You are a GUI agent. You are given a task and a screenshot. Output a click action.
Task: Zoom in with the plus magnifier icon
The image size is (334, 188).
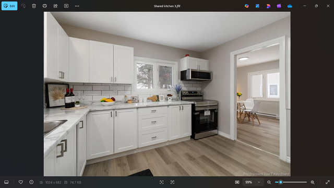pyautogui.click(x=313, y=182)
